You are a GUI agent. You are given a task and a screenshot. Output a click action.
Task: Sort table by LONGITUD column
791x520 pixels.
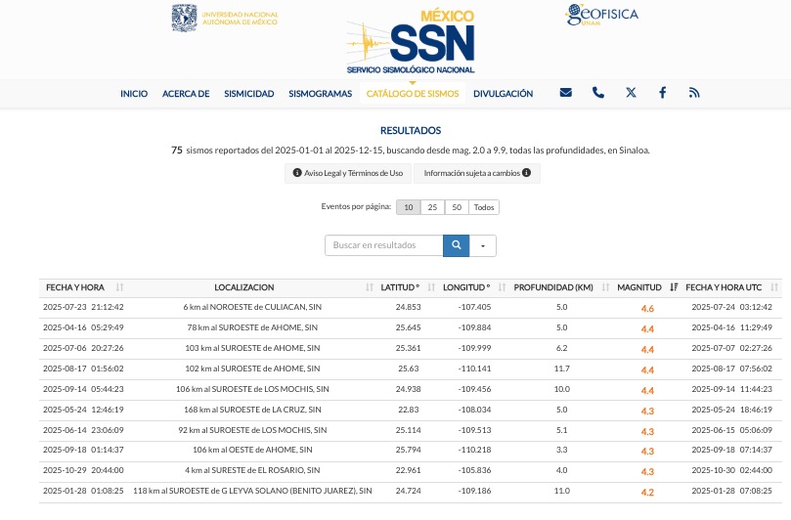[x=502, y=287]
